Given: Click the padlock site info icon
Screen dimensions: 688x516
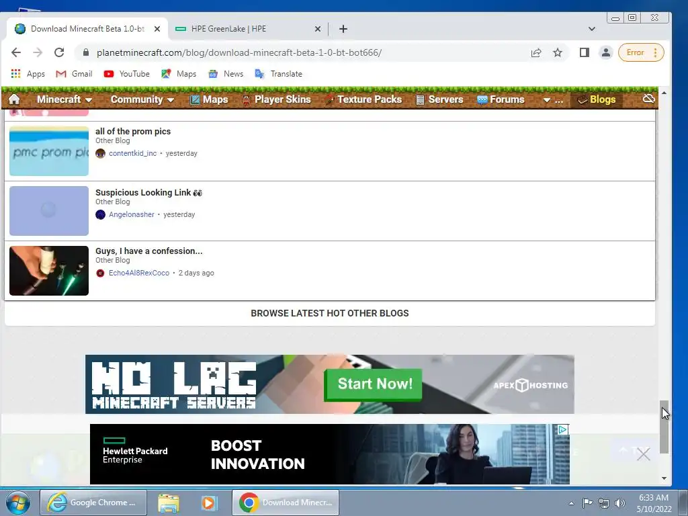Looking at the screenshot, I should (86, 52).
